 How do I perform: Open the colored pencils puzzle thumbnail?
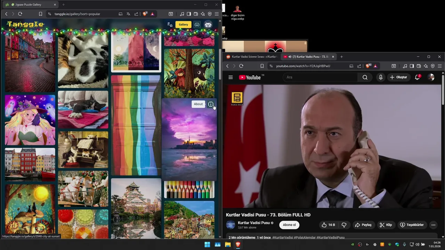pos(189,190)
